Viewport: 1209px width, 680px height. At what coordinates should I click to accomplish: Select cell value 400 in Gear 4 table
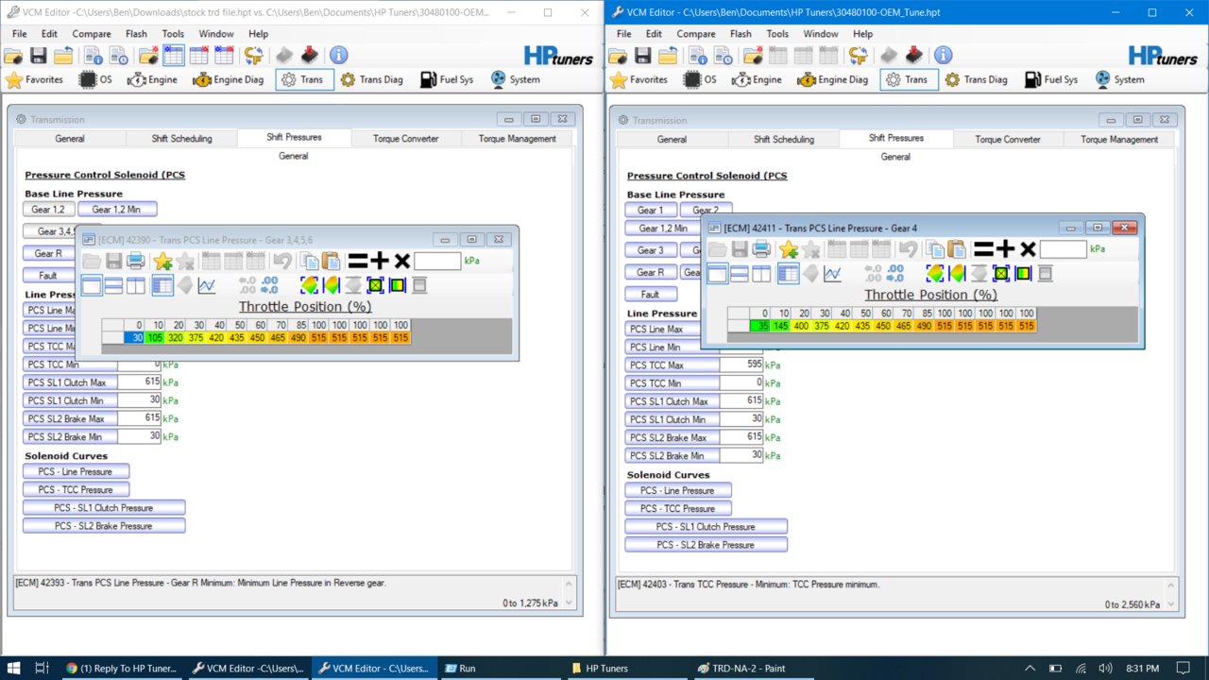coord(801,326)
